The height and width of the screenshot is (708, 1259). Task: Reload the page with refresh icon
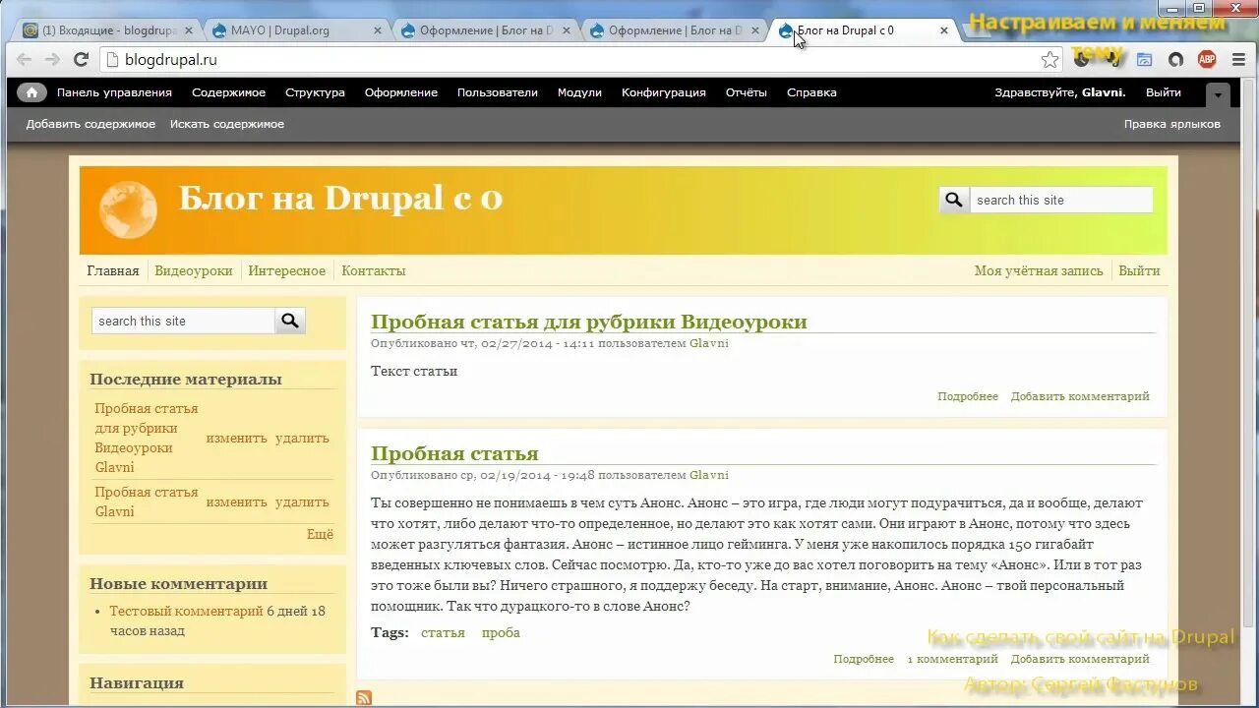point(82,60)
